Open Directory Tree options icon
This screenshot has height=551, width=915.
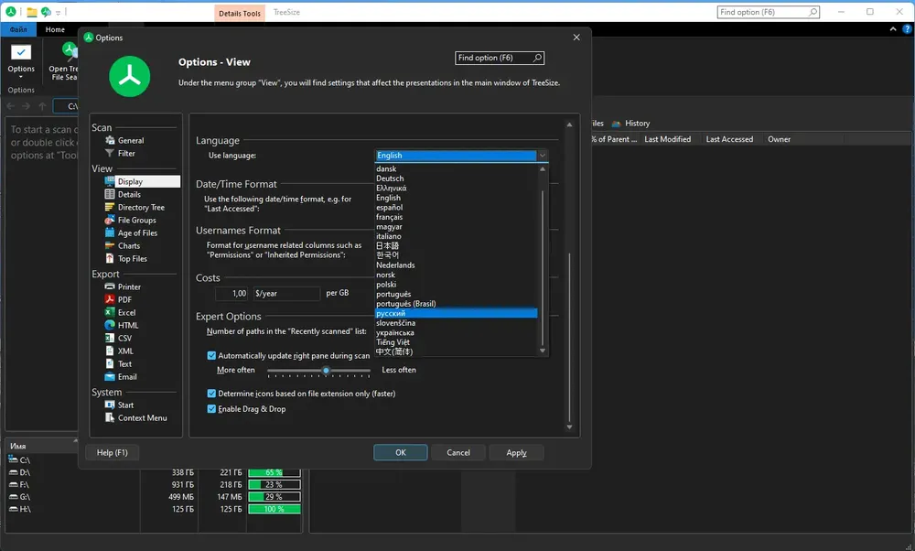110,207
